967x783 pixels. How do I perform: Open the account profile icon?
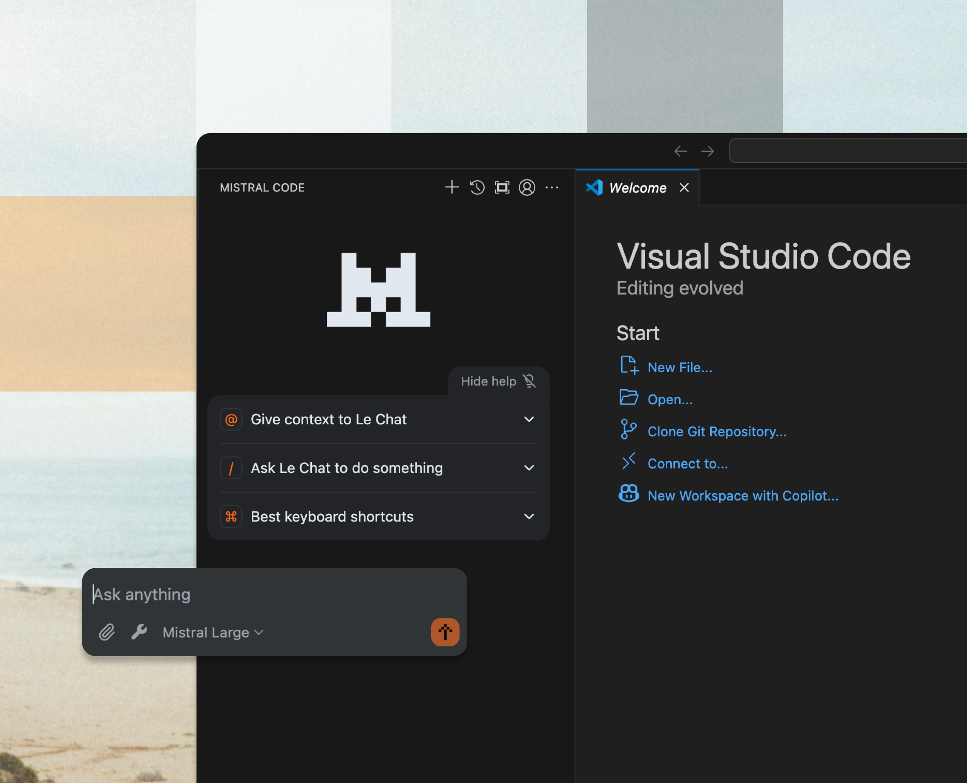point(527,187)
